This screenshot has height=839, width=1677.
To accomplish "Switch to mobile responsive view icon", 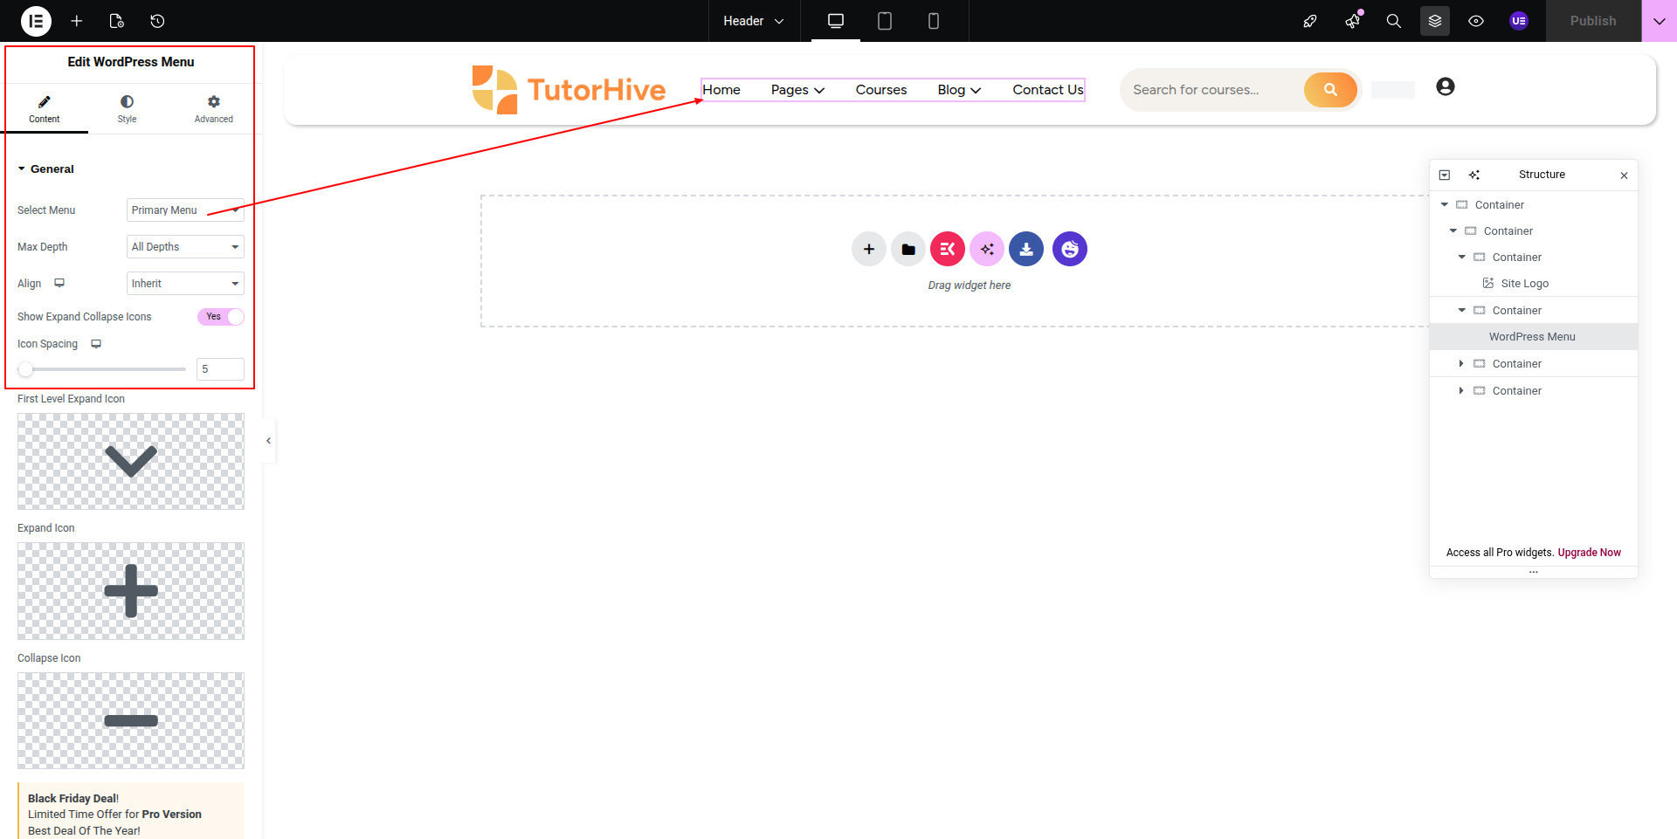I will [x=933, y=21].
